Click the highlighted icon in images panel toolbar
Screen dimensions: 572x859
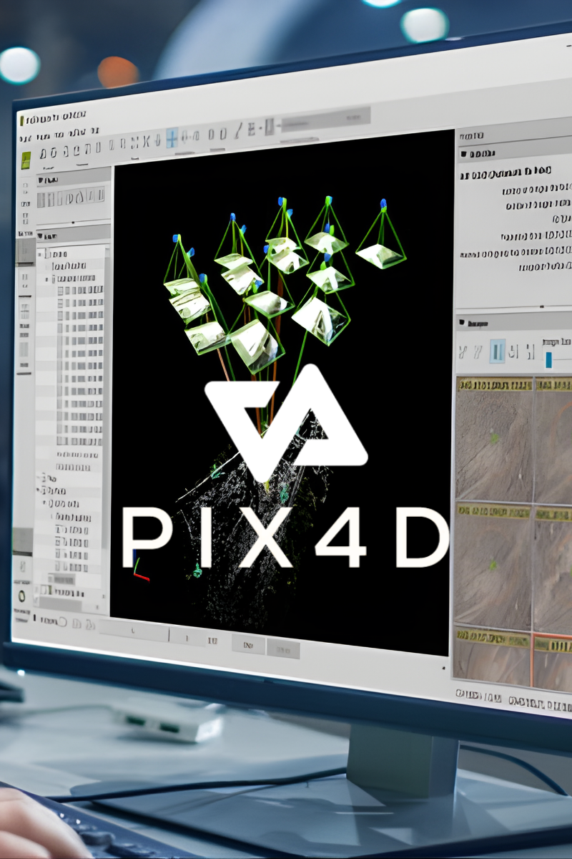(497, 351)
